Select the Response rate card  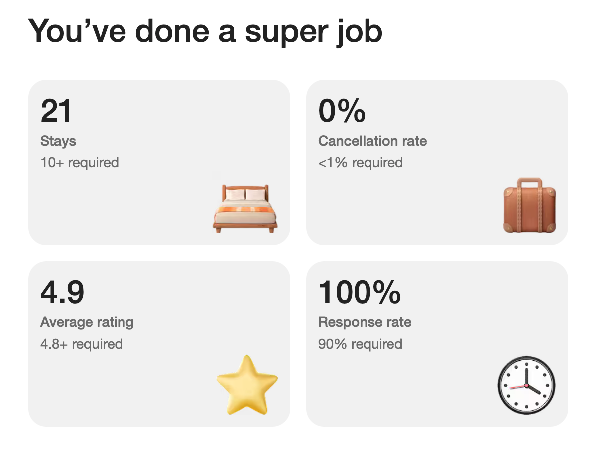(438, 344)
